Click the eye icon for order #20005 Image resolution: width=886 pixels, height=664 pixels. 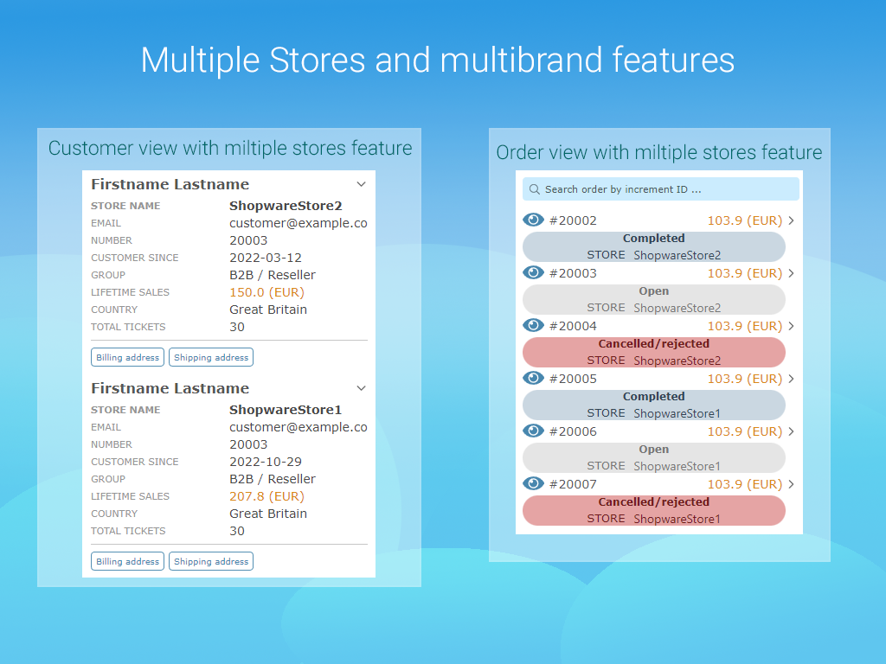(x=534, y=379)
